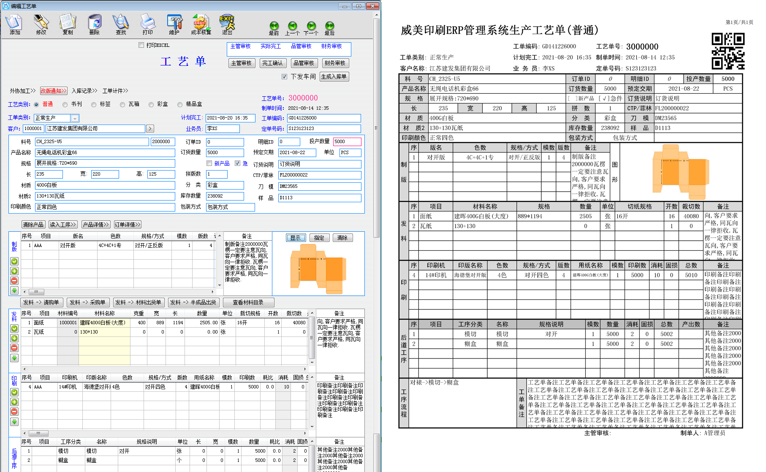Click red minus icon in 制版 section
Viewport: 766px width, 472px height.
[14, 281]
